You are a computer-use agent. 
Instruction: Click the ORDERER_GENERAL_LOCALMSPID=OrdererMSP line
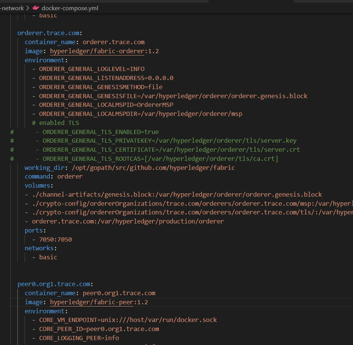click(106, 105)
